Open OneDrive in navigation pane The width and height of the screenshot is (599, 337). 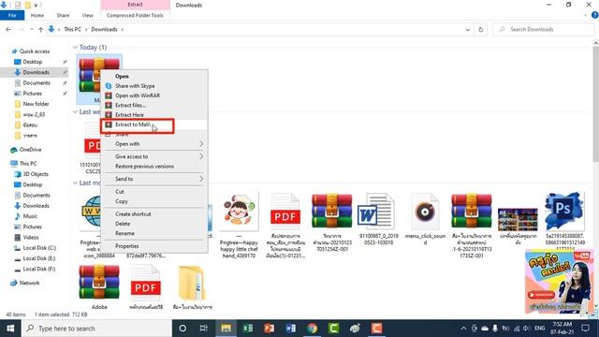(x=30, y=150)
